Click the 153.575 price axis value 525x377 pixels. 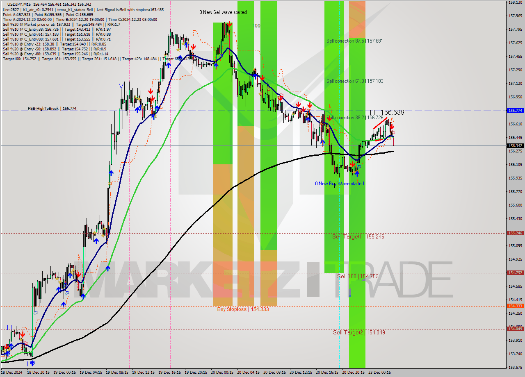point(515,368)
